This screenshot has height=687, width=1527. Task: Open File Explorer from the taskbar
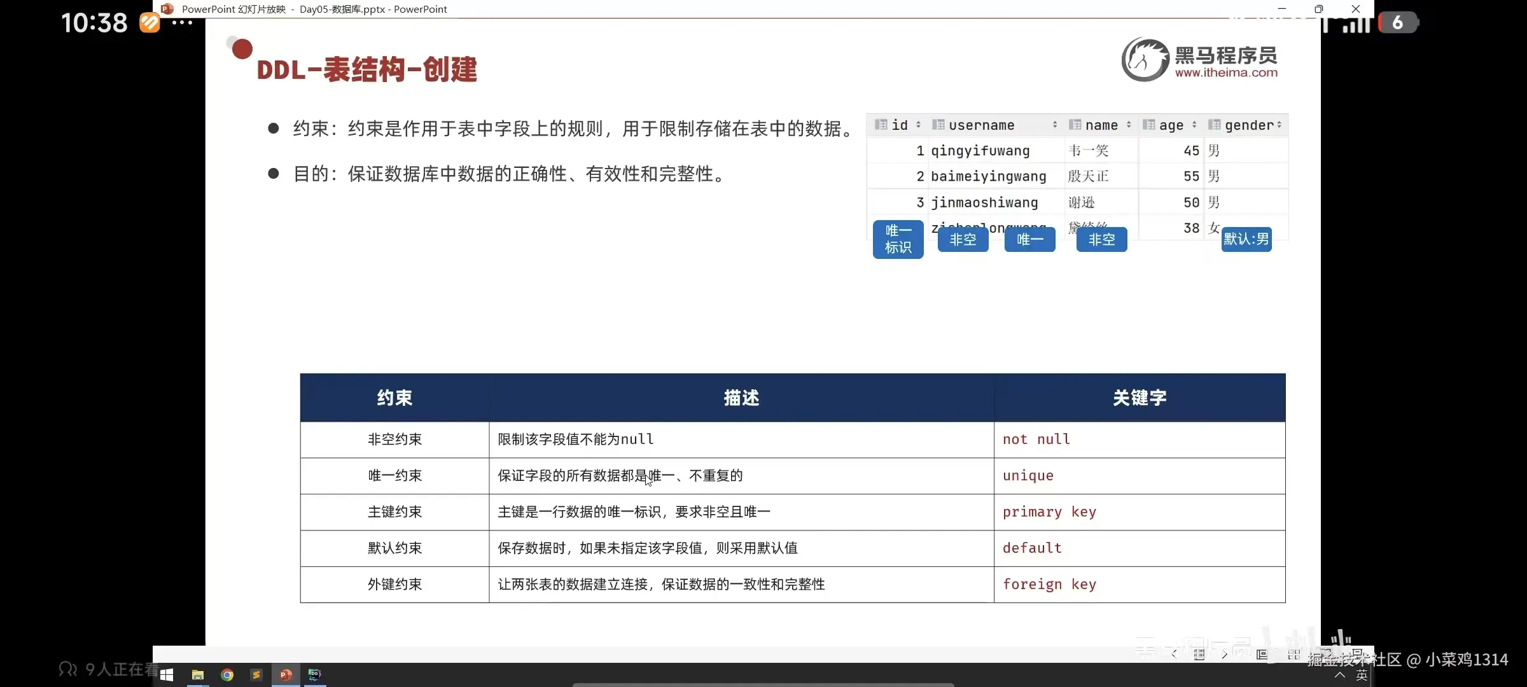point(197,675)
